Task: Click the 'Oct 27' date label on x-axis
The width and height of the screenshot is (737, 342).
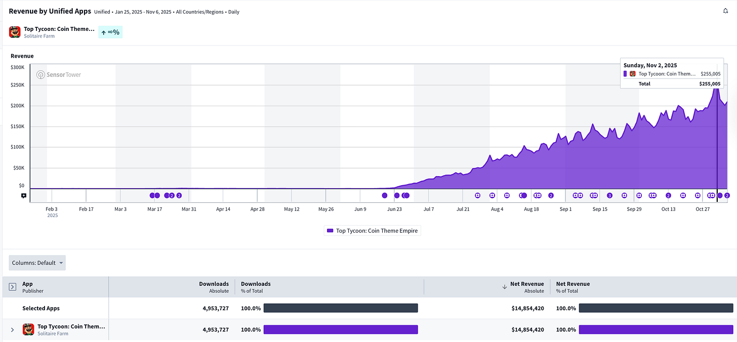Action: coord(703,209)
